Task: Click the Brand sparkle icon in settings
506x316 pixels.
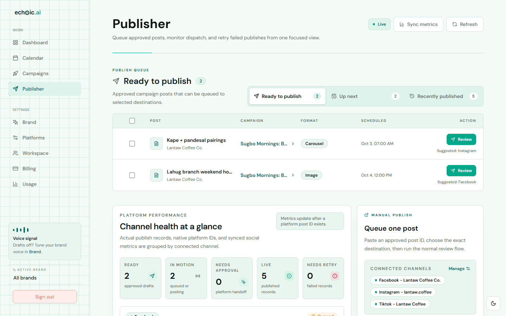Action: point(15,122)
